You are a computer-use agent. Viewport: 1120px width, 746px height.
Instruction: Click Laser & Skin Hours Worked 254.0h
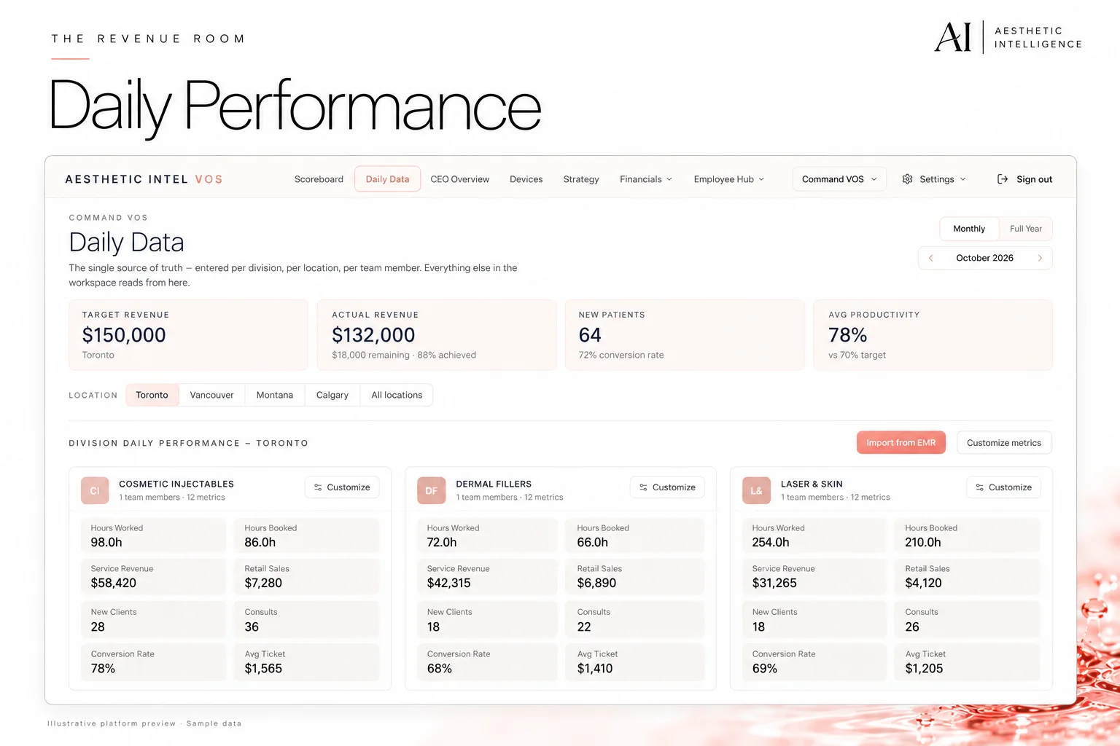point(814,535)
